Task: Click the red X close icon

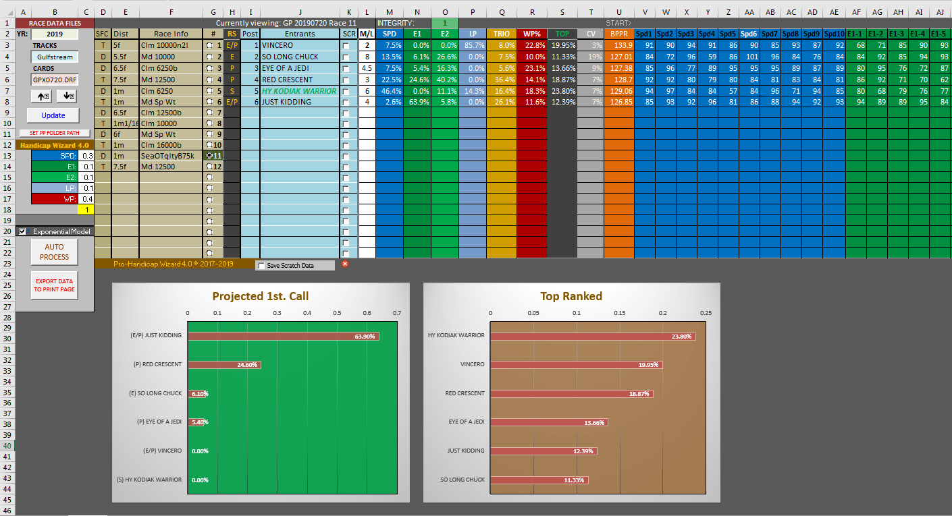Action: point(345,264)
